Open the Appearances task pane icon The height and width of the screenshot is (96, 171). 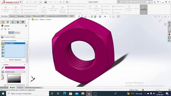169,35
